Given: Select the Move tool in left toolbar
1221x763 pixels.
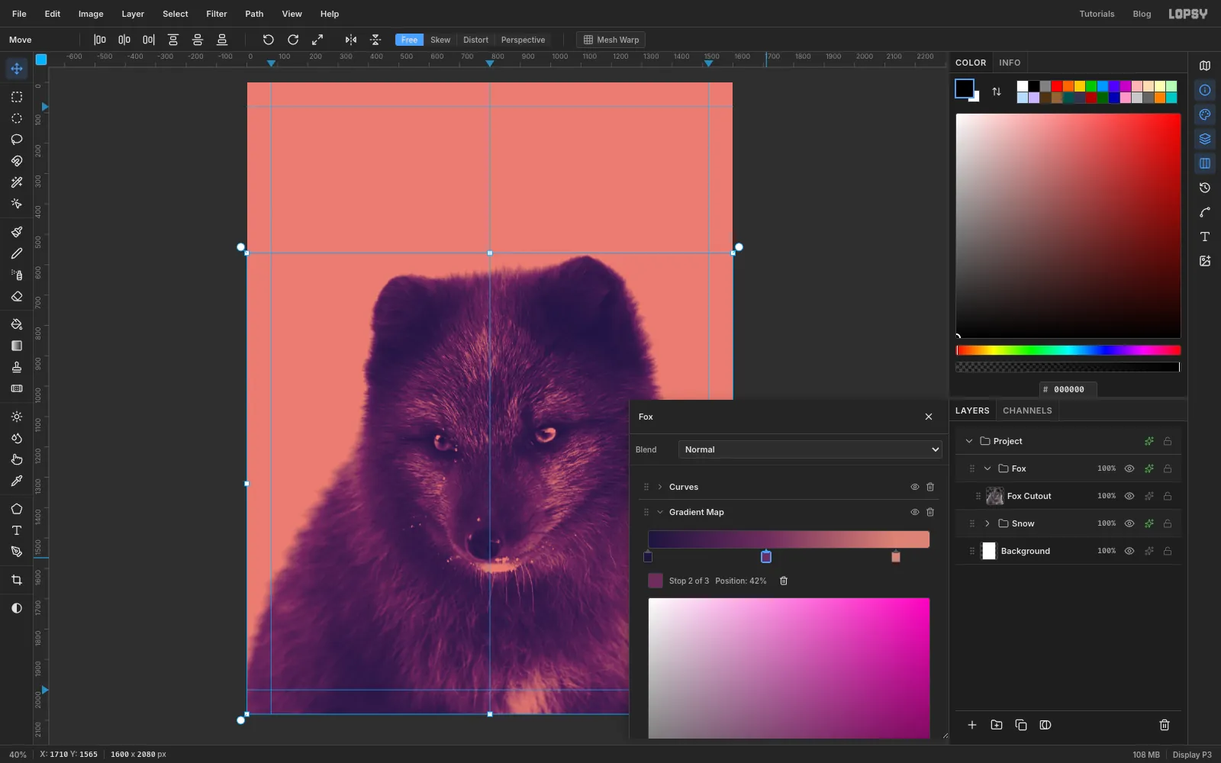Looking at the screenshot, I should tap(17, 69).
